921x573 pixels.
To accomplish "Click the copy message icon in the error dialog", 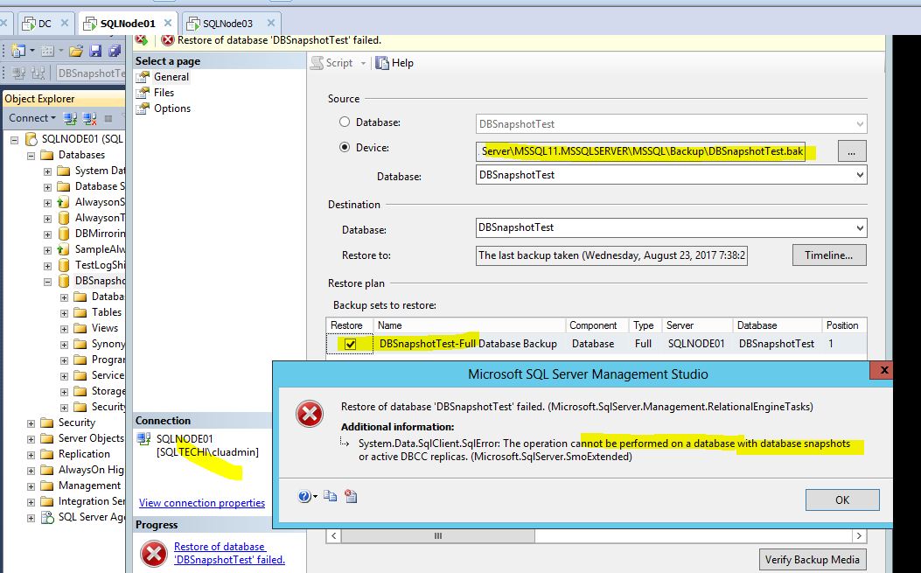I will click(x=331, y=496).
